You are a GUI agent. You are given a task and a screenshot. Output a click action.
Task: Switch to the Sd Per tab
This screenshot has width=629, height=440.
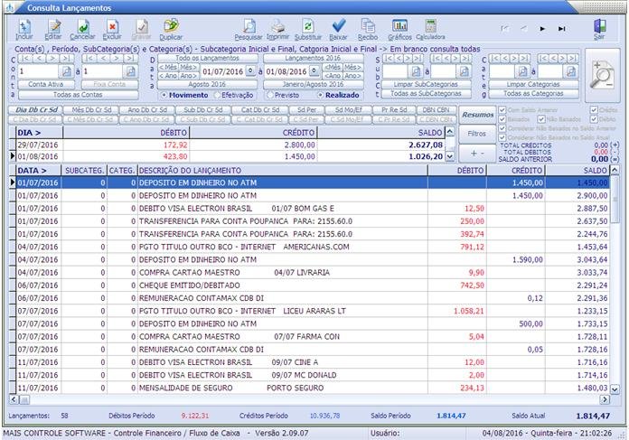tap(307, 110)
